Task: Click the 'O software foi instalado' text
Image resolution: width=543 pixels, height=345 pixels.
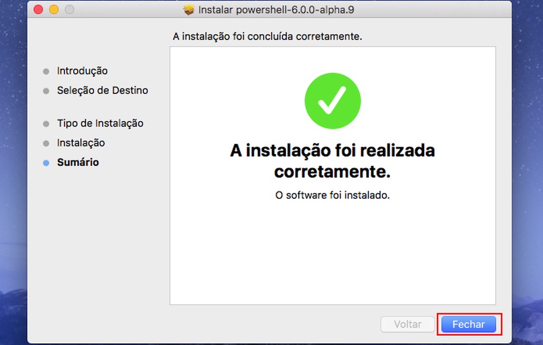Action: (333, 195)
